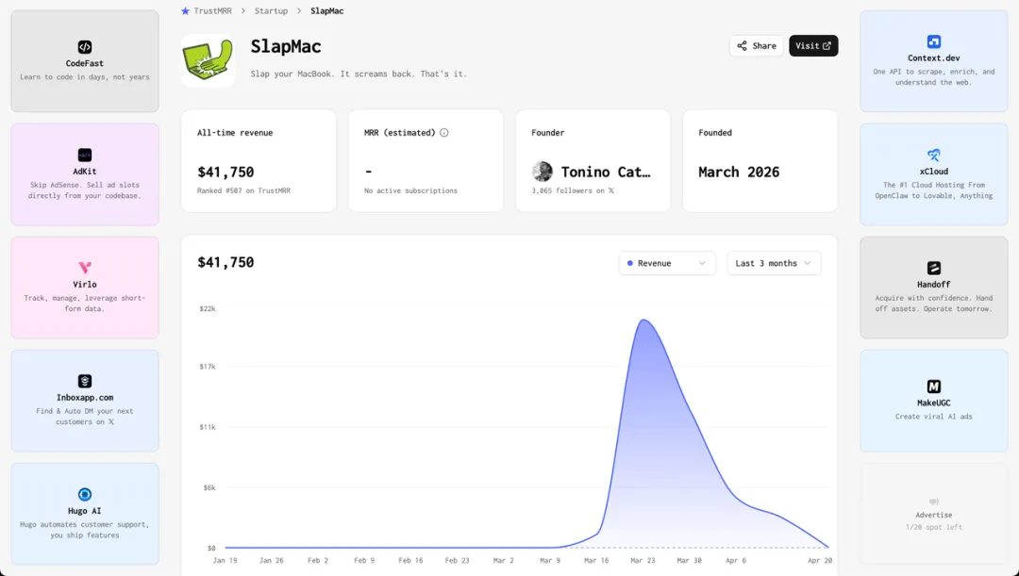Click the Virlo pink logo icon
The image size is (1019, 576).
click(85, 268)
